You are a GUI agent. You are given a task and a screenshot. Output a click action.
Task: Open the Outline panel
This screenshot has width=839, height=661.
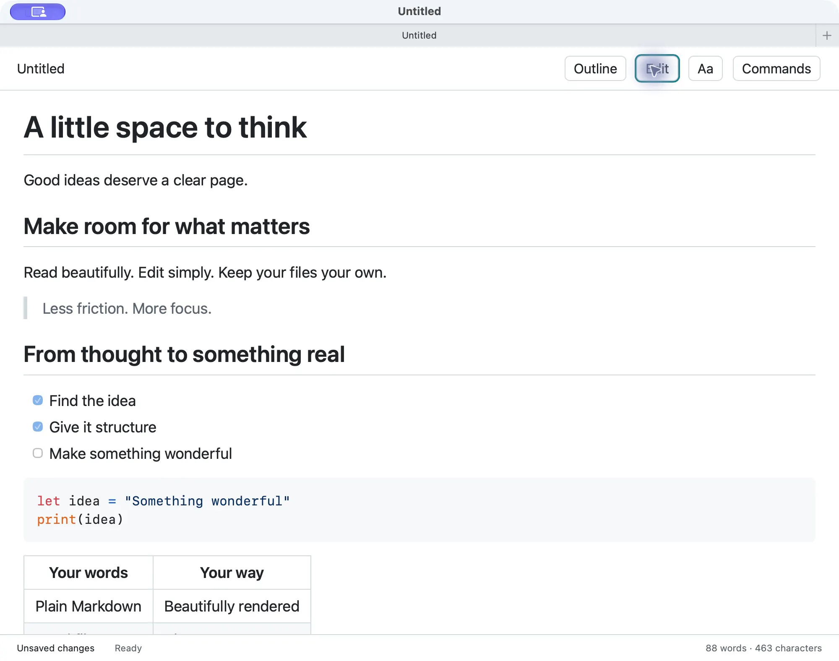[x=595, y=68]
